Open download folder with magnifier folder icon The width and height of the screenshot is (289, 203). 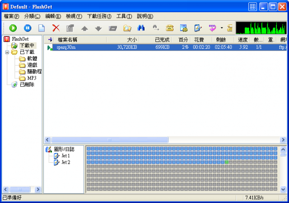(x=127, y=28)
